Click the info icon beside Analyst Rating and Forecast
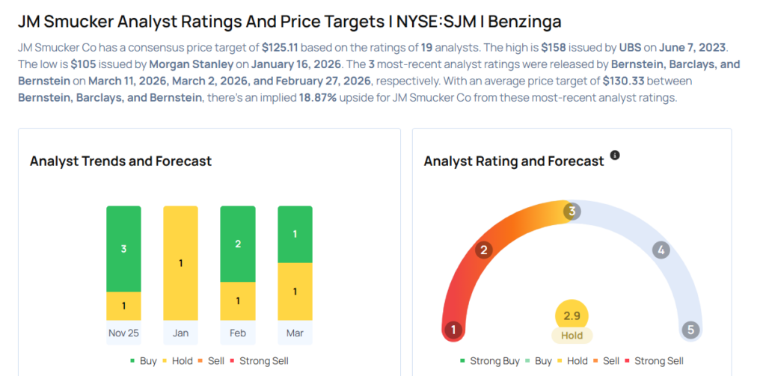Image resolution: width=766 pixels, height=376 pixels. (x=615, y=155)
